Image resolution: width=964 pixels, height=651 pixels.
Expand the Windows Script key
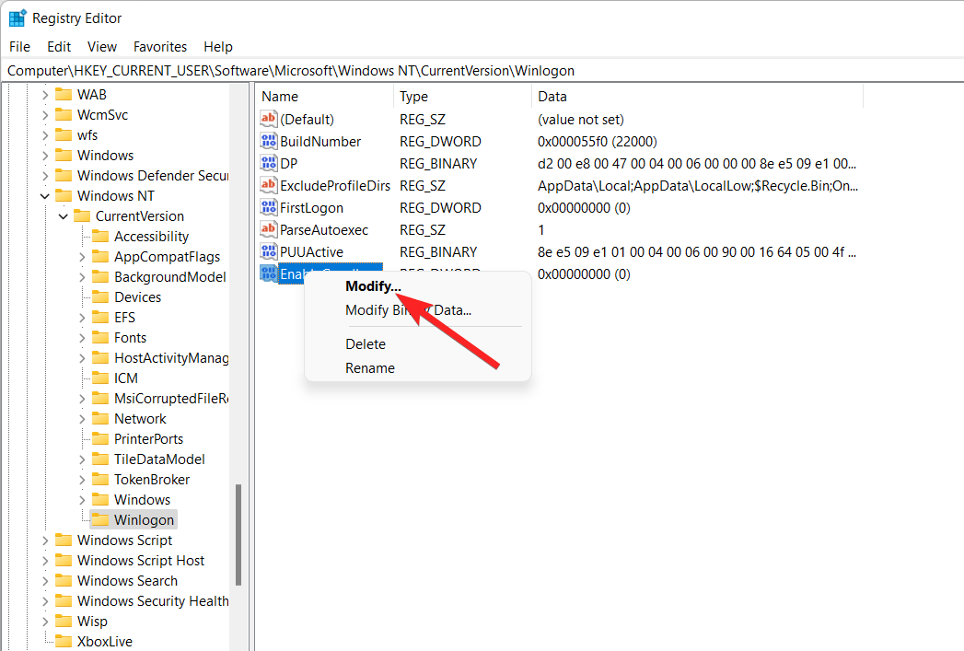coord(44,541)
